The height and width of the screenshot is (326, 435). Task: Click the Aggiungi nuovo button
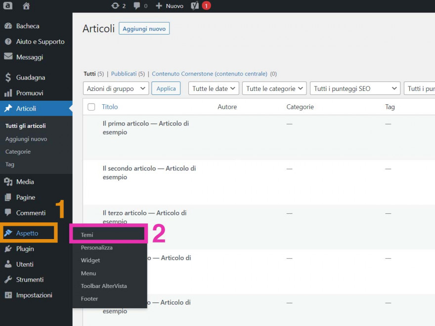coord(144,28)
